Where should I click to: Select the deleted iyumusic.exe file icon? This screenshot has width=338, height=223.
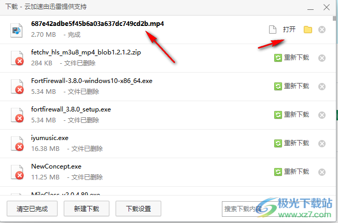click(17, 144)
